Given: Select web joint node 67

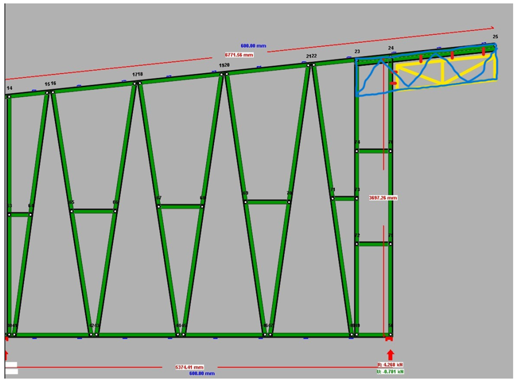Looking at the screenshot, I should coord(159,206).
